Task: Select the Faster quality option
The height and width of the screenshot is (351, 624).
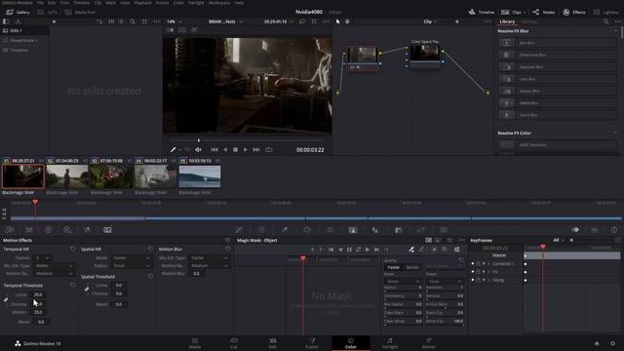Action: tap(394, 267)
